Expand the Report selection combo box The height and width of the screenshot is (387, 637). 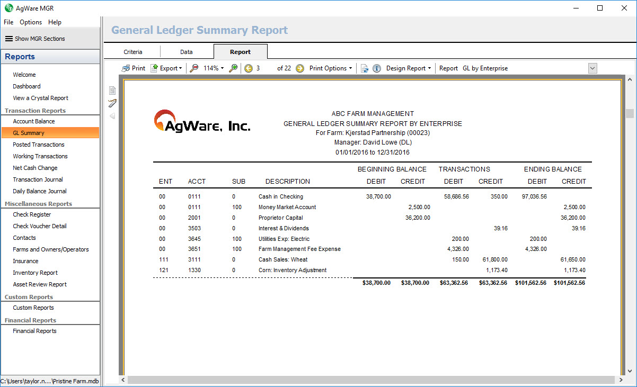coord(592,68)
